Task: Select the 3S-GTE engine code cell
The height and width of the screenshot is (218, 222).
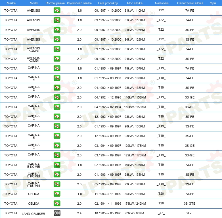Action: [190, 204]
